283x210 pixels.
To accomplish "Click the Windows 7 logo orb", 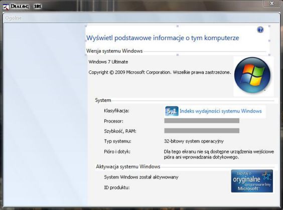I will (252, 75).
